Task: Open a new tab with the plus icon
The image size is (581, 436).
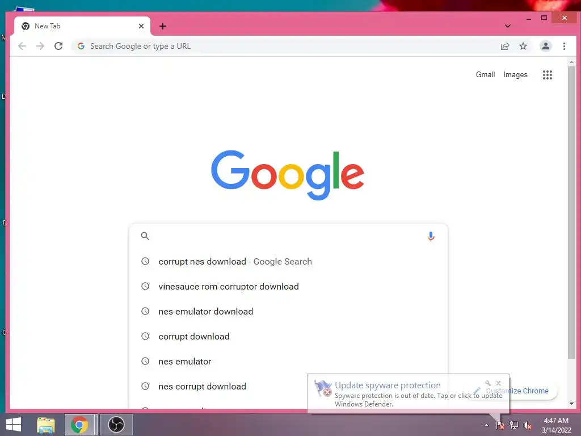Action: pyautogui.click(x=163, y=26)
